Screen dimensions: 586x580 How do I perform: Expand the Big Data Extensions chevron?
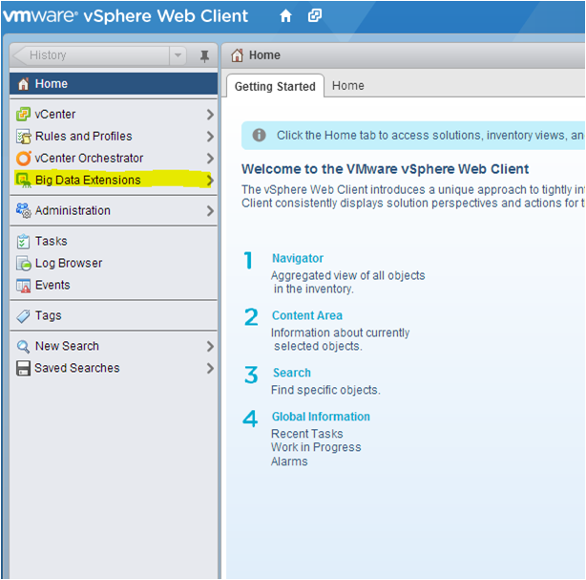(x=210, y=181)
